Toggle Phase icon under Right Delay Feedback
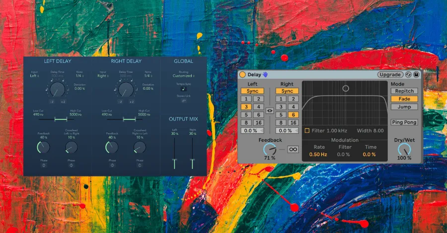Viewport: 447px width, 233px height. pos(112,165)
